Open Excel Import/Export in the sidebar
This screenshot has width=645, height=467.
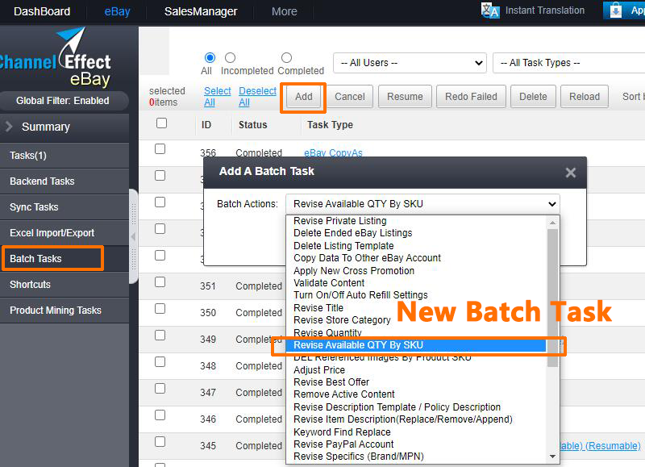(64, 233)
